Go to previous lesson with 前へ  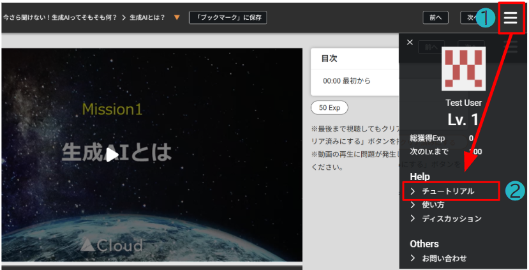pyautogui.click(x=436, y=17)
